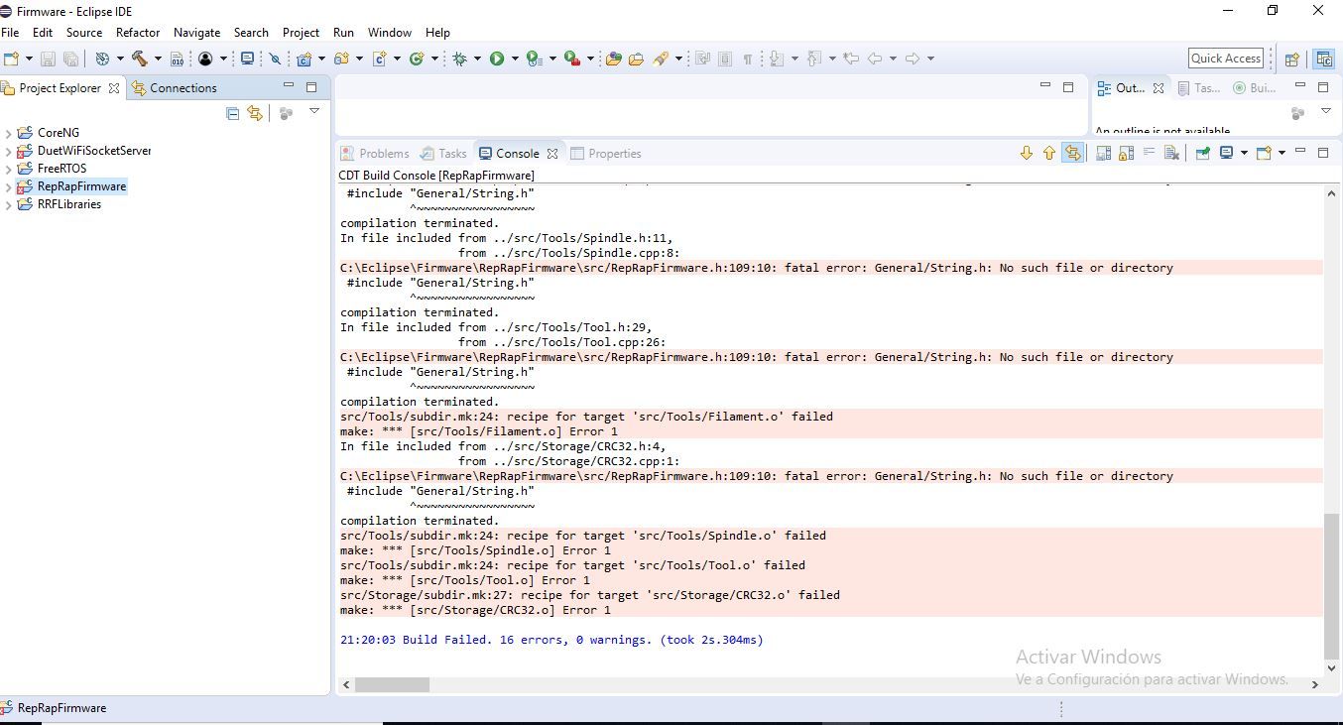Switch to the Problems tab

coord(375,154)
